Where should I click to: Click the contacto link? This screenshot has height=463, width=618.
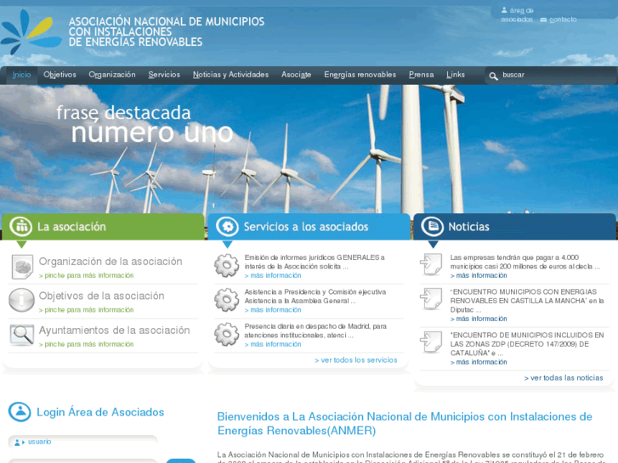click(563, 20)
